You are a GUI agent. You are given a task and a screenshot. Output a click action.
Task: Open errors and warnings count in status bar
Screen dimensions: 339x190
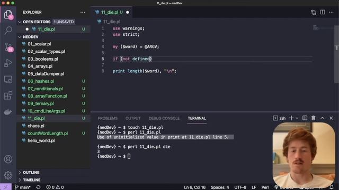click(x=55, y=187)
